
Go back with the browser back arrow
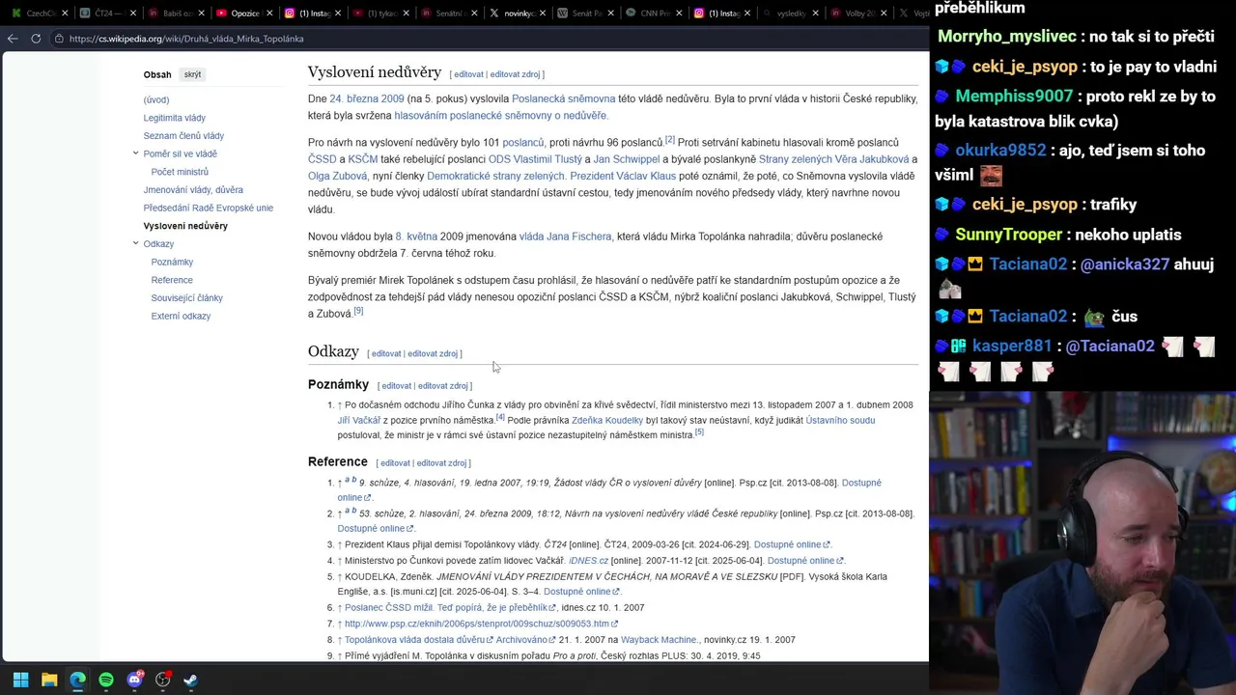coord(13,39)
